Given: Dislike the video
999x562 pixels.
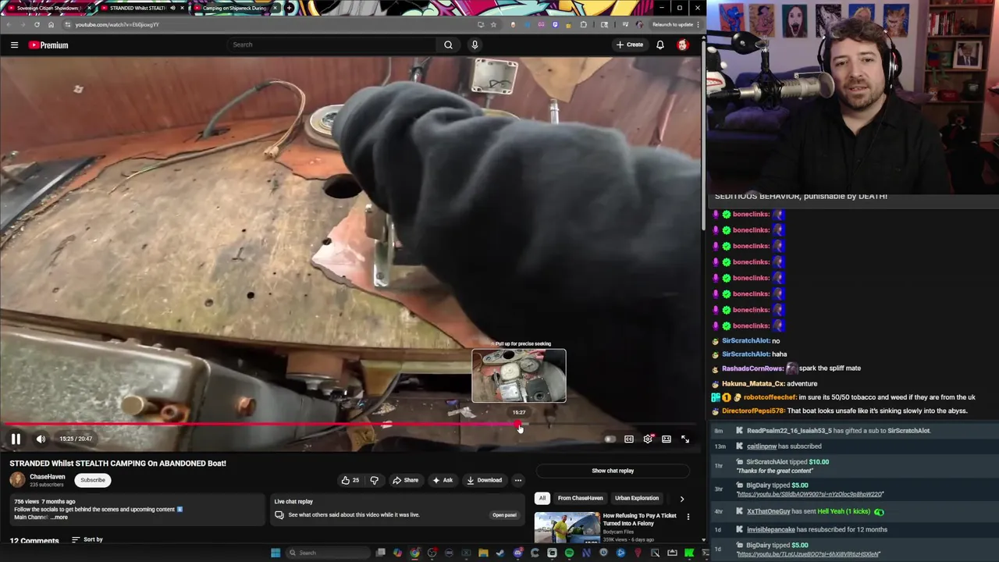Looking at the screenshot, I should 374,480.
